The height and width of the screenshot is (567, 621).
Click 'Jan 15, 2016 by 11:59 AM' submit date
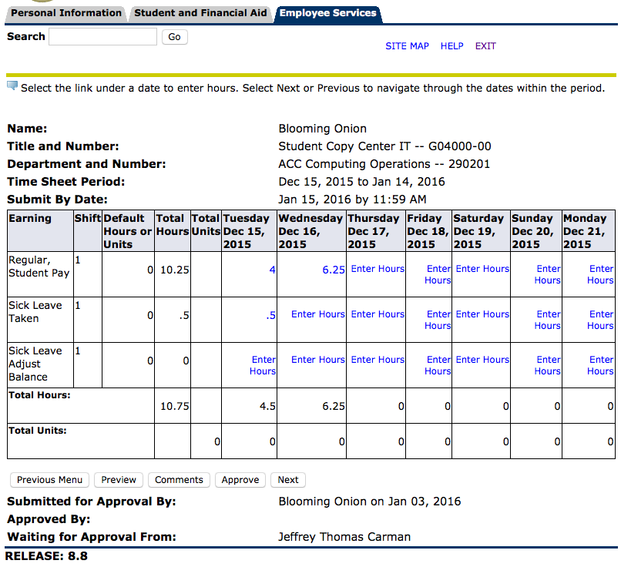click(x=352, y=200)
